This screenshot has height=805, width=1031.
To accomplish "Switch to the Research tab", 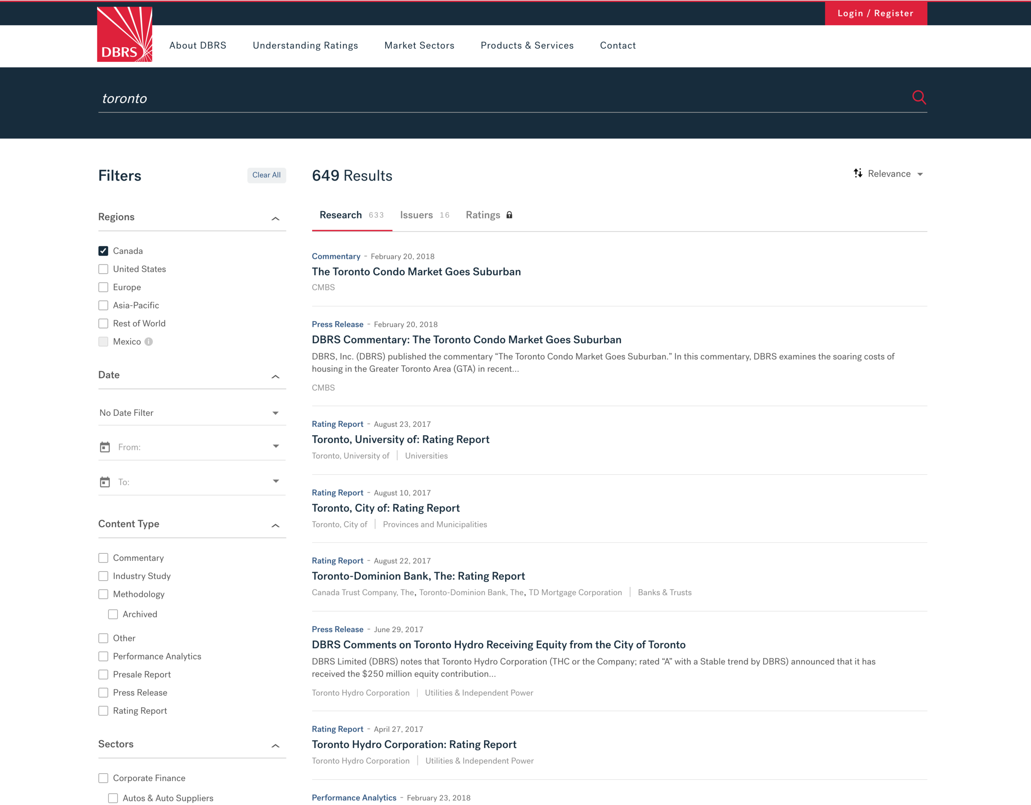I will (352, 215).
